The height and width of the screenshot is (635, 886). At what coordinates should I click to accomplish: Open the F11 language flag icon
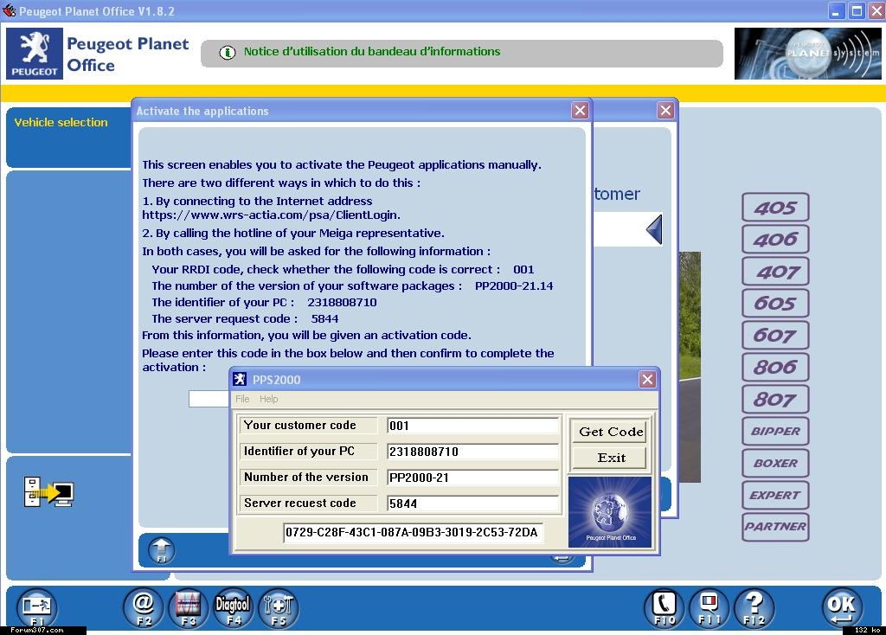(x=709, y=607)
